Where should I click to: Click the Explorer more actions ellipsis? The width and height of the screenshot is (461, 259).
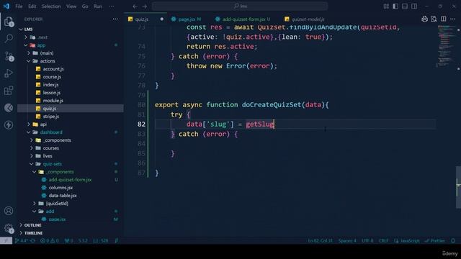[115, 19]
